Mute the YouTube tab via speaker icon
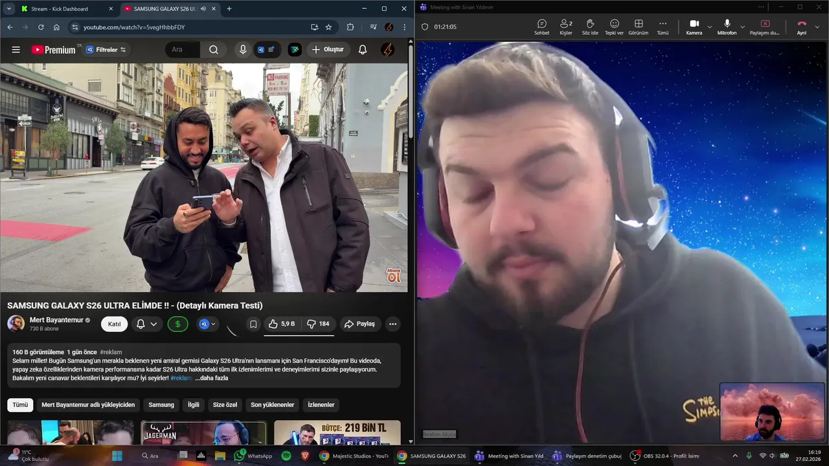This screenshot has width=829, height=466. pos(203,9)
